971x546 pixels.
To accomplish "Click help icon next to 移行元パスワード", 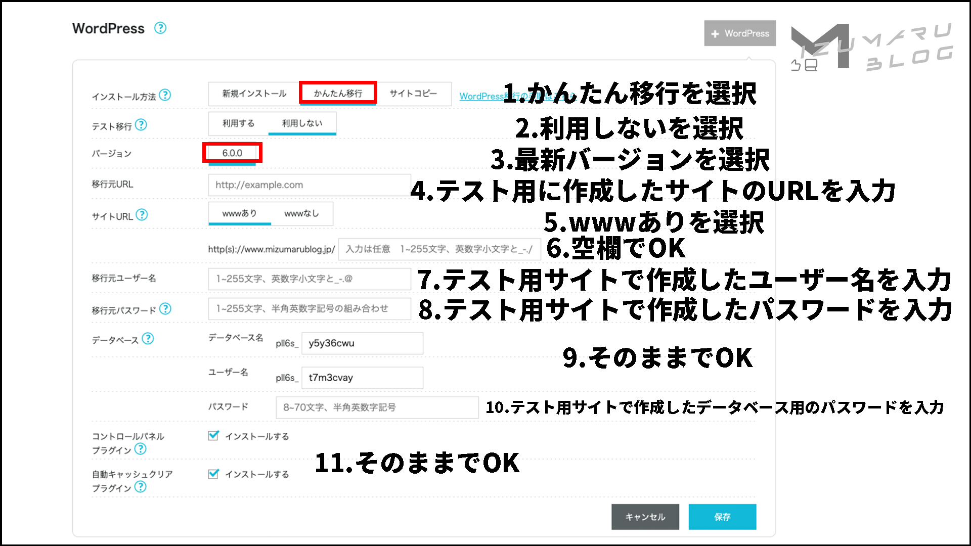I will (x=165, y=309).
